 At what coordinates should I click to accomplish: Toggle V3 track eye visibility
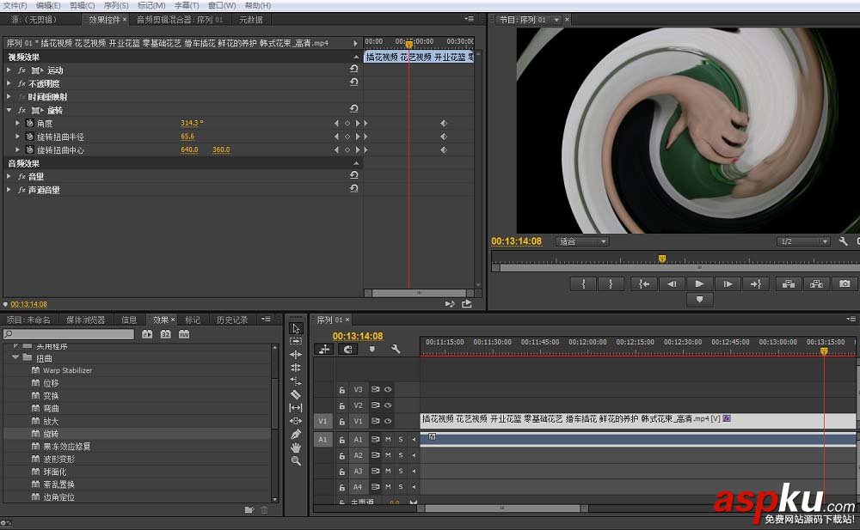388,389
